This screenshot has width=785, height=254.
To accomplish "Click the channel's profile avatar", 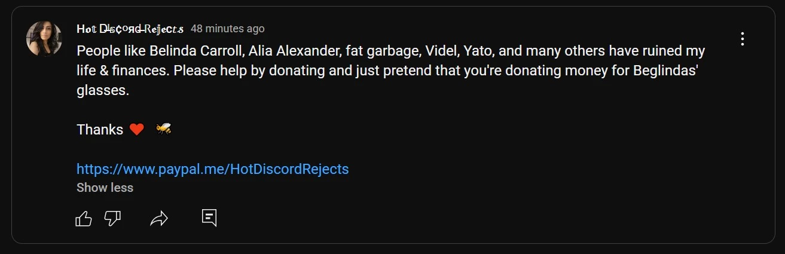I will coord(44,39).
